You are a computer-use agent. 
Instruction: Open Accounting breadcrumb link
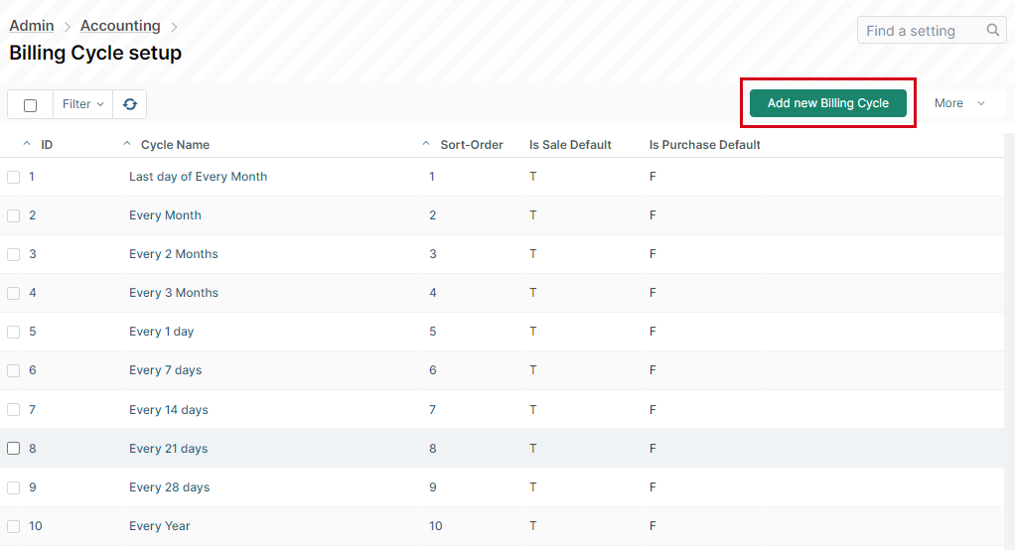(x=120, y=26)
